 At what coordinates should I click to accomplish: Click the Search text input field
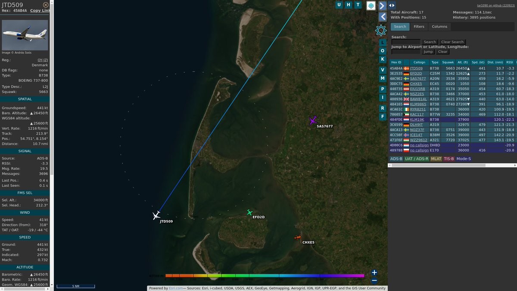click(406, 42)
